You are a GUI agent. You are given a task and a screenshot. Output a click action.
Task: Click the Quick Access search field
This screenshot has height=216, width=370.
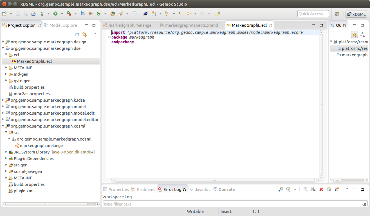tap(313, 14)
